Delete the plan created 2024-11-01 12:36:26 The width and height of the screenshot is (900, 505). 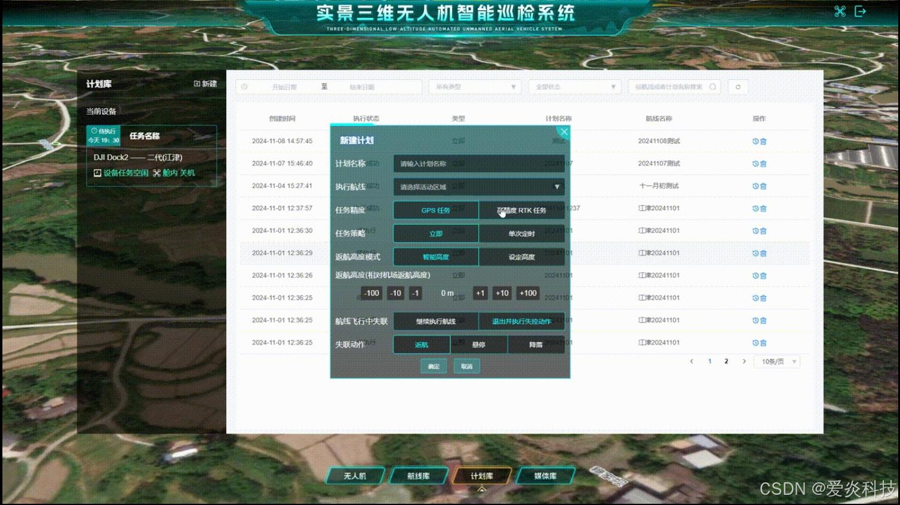pyautogui.click(x=763, y=276)
